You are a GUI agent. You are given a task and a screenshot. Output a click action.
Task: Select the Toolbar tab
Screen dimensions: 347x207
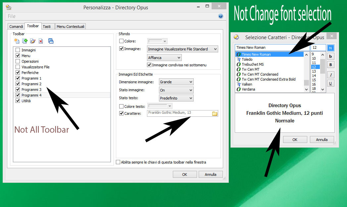33,26
